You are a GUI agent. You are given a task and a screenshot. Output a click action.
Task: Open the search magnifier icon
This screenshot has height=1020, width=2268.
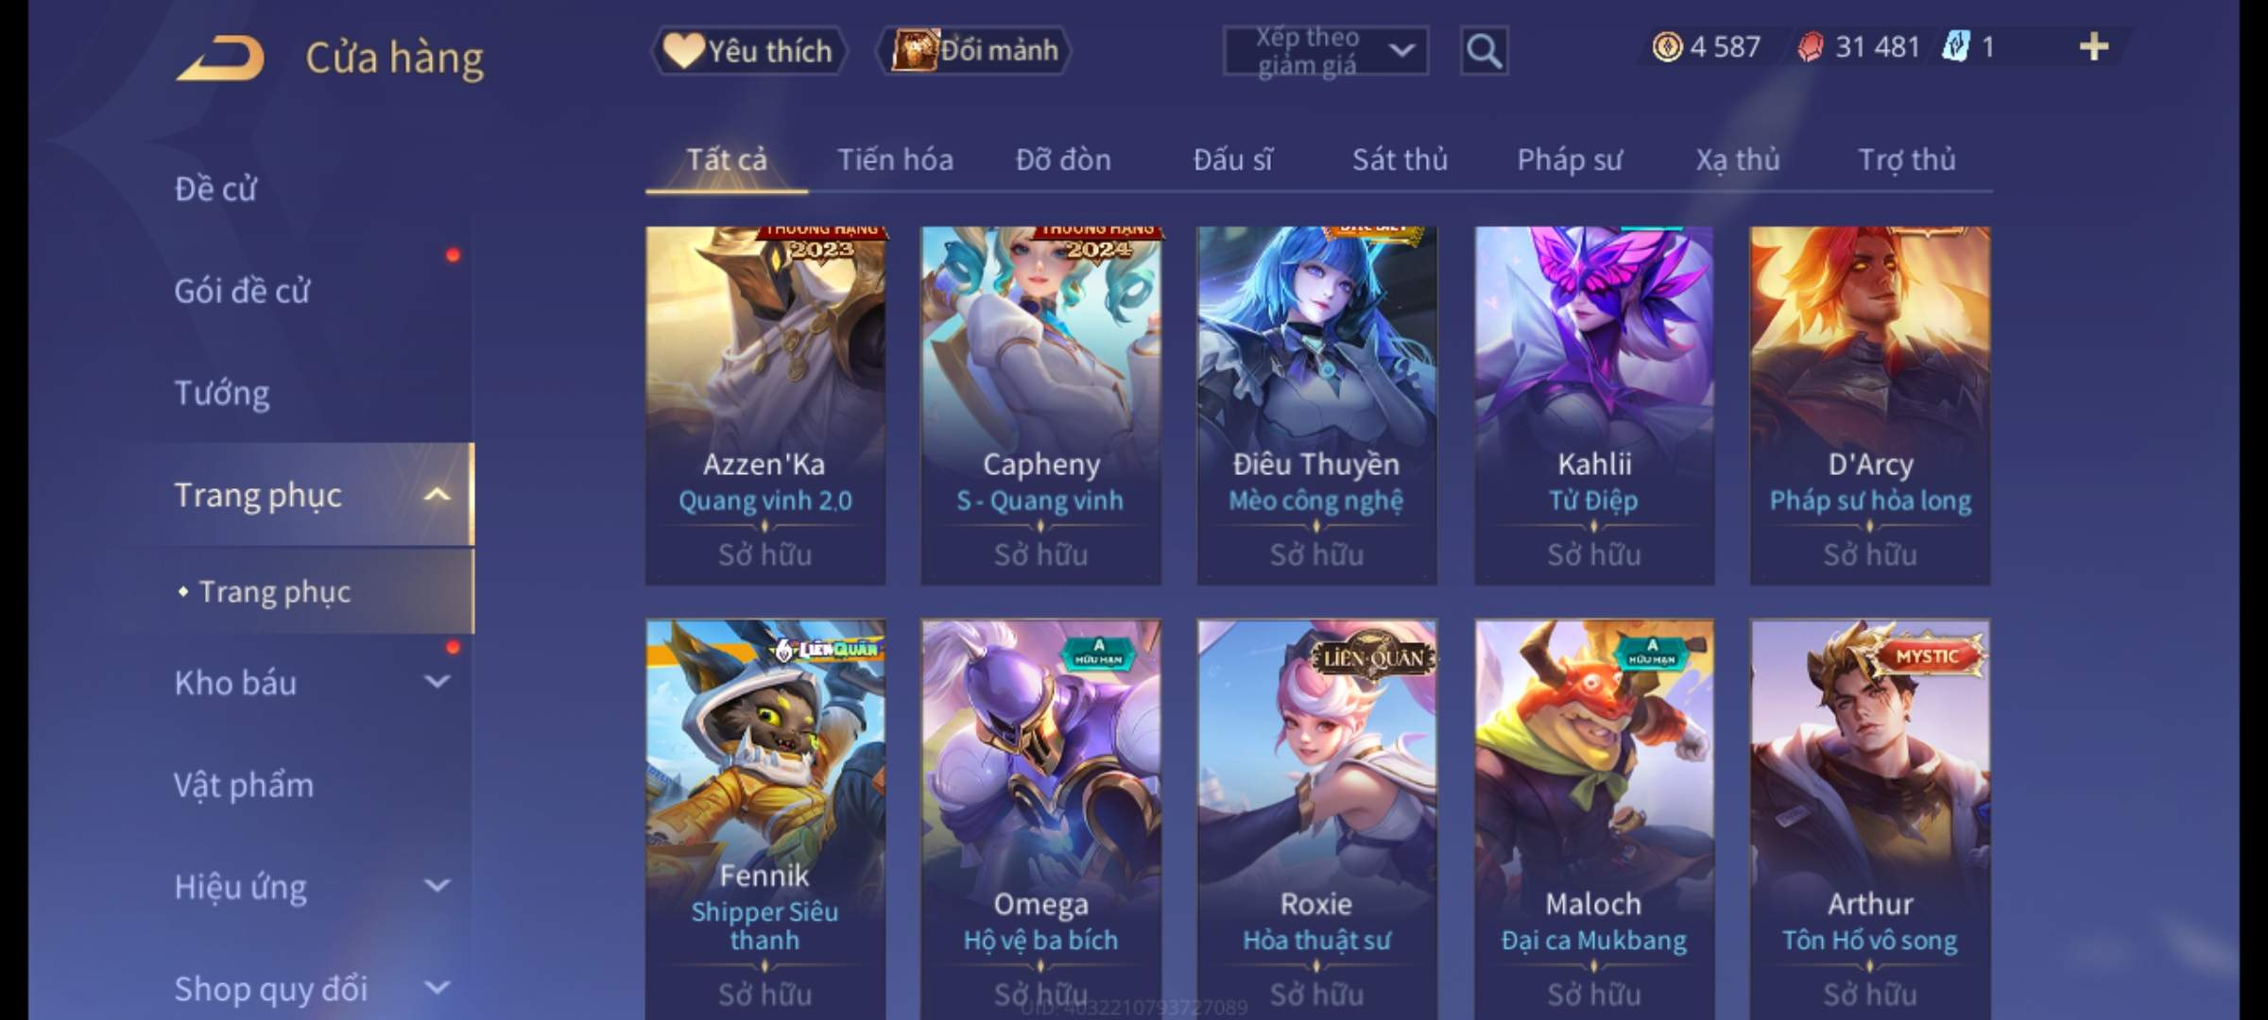point(1484,51)
